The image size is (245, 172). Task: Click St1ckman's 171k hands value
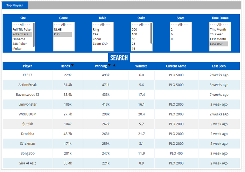point(68,144)
